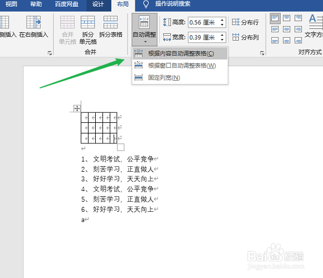Select 根据窗口自动调整表格(W) menu entry
The height and width of the screenshot is (278, 323).
pos(180,66)
